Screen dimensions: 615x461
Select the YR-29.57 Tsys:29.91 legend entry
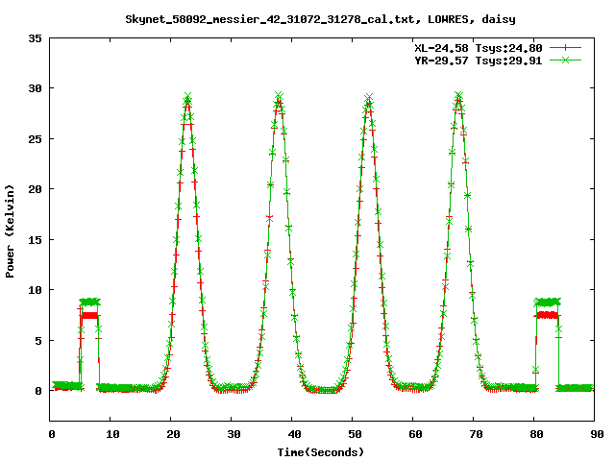coord(479,61)
